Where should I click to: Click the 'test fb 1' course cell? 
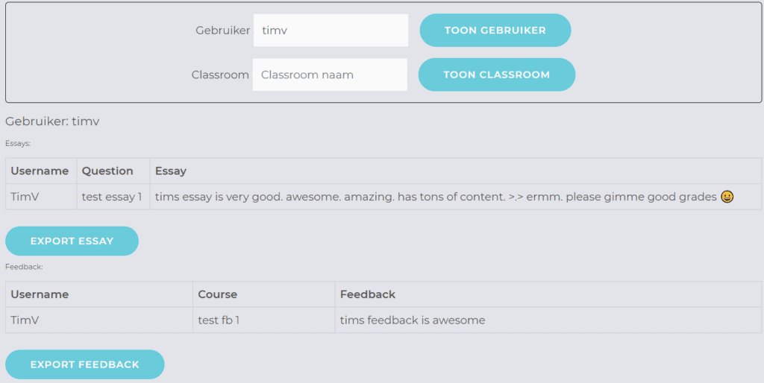pyautogui.click(x=263, y=320)
